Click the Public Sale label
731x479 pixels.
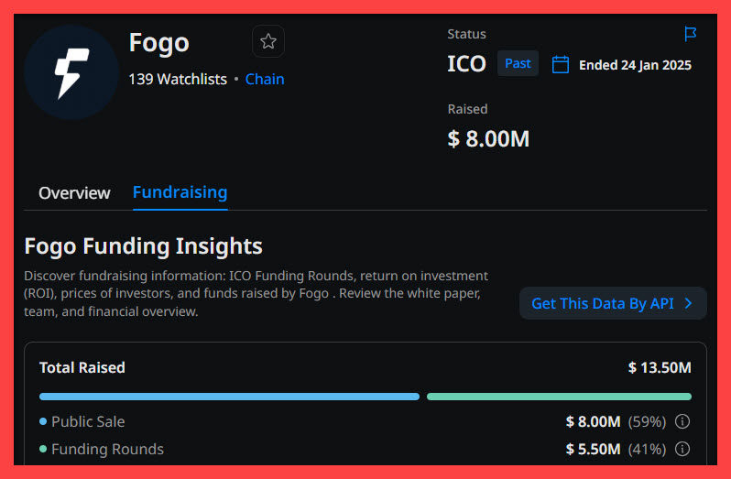tap(88, 421)
